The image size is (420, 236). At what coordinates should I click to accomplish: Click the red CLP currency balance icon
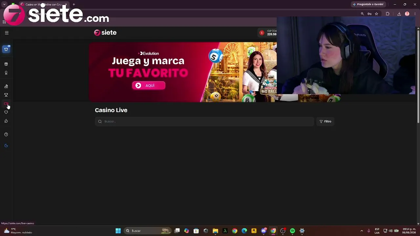(262, 33)
